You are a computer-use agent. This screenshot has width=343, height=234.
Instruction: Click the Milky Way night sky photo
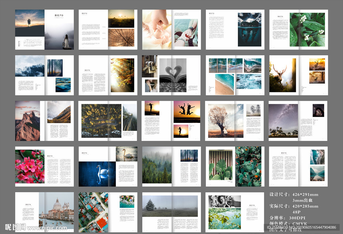[x=283, y=121]
